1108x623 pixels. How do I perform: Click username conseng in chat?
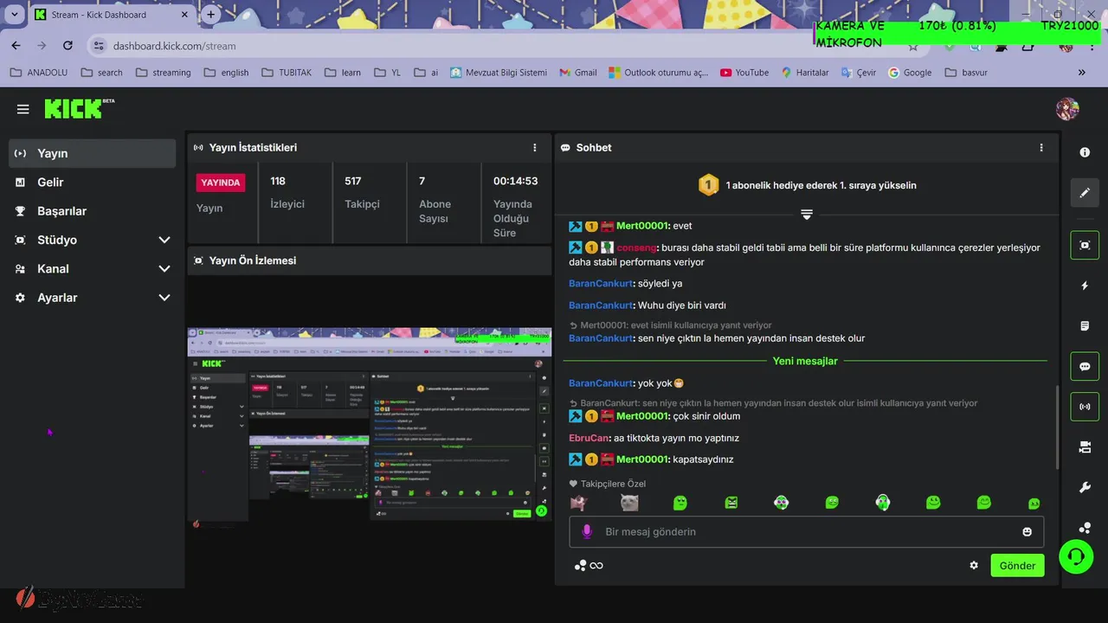point(636,247)
